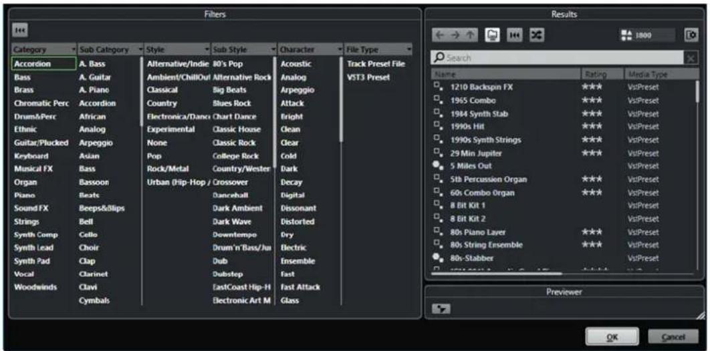This screenshot has width=710, height=351.
Task: Click the results count icon near 3800
Action: pos(628,35)
